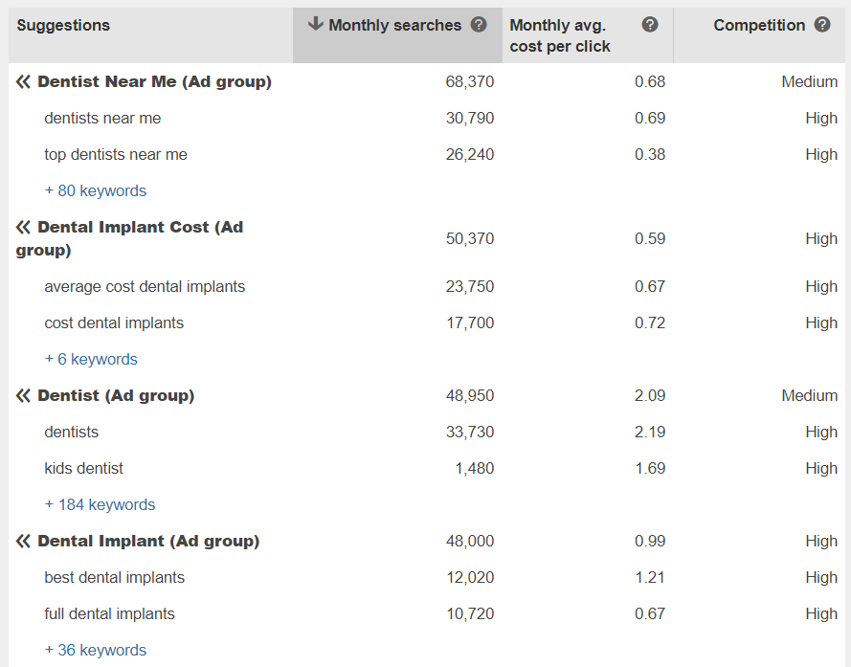Sort by the Suggestions column header

click(63, 25)
